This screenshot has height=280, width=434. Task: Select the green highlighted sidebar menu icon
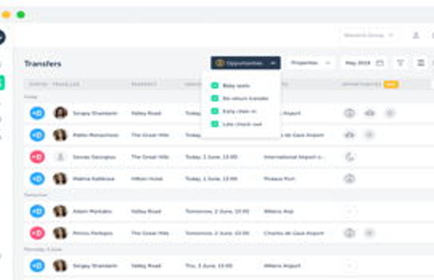coord(1,83)
